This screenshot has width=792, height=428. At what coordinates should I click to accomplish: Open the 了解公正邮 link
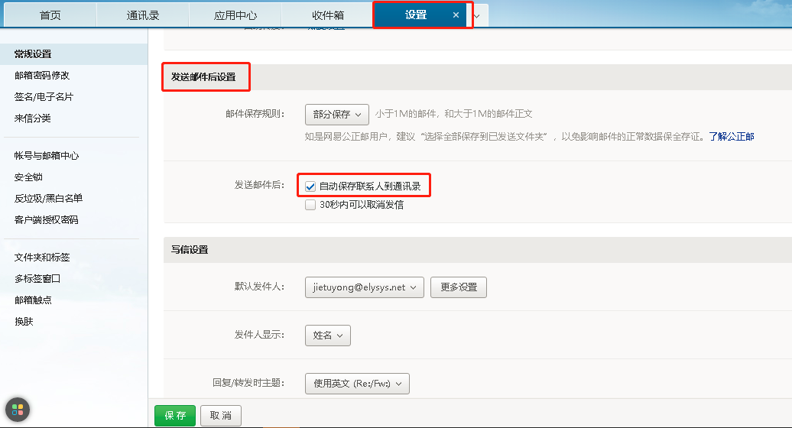(x=731, y=137)
